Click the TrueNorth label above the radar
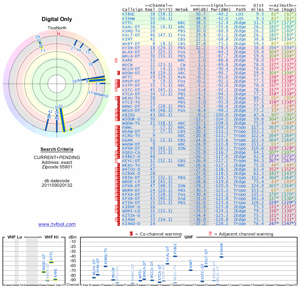Viewport: 300px width, 288px height. 57,28
